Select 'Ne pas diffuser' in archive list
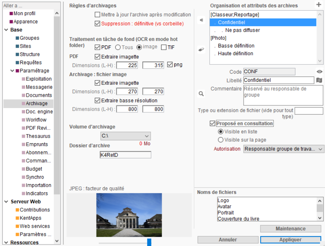This screenshot has width=325, height=246. pos(242,30)
